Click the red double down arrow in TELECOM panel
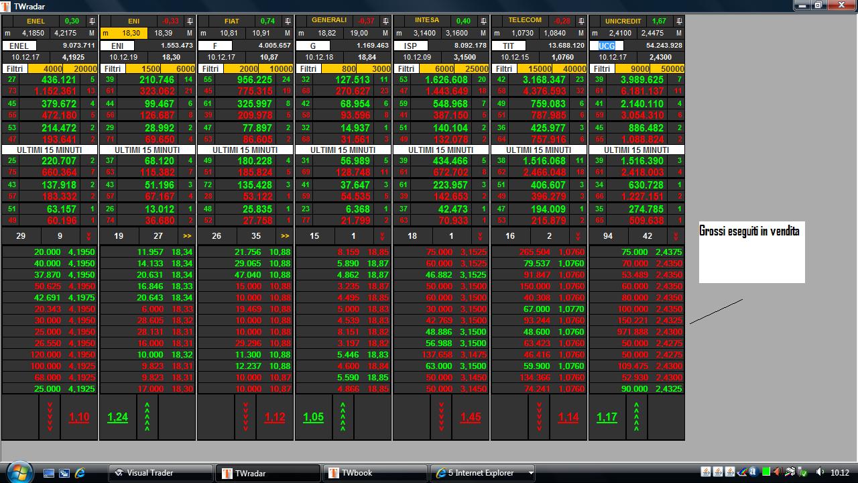 (578, 236)
